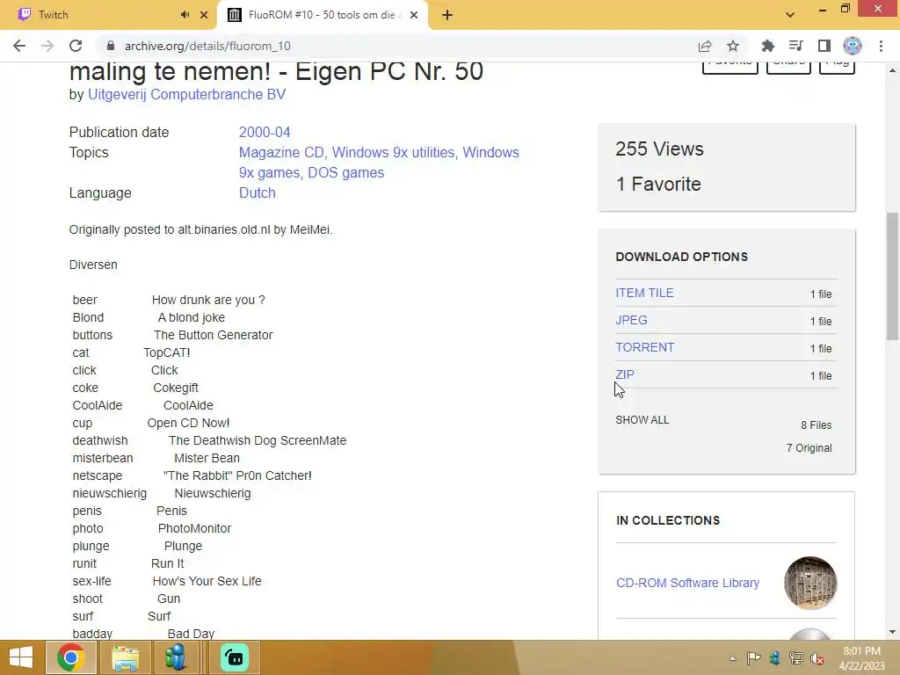Click 'The Deathwish Dog ScreenMate' entry
Screen dimensions: 900x675
[258, 440]
